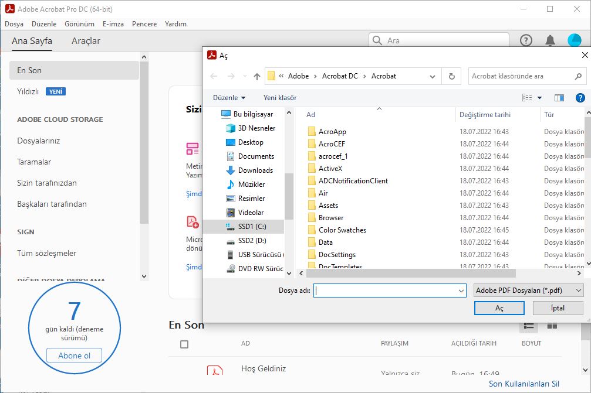Expand the address bar path dropdown
This screenshot has width=591, height=393.
[x=433, y=76]
